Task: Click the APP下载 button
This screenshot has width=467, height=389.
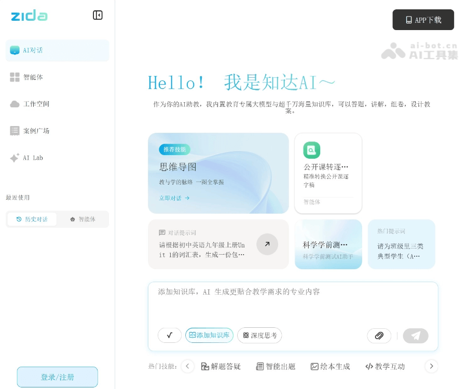Action: [423, 20]
